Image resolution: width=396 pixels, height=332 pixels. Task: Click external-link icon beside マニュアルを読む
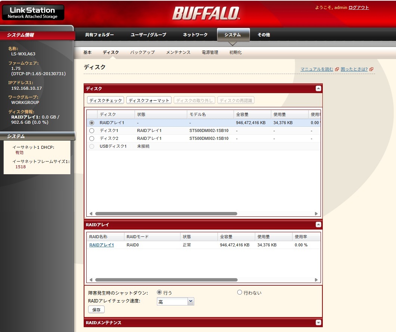pyautogui.click(x=337, y=69)
